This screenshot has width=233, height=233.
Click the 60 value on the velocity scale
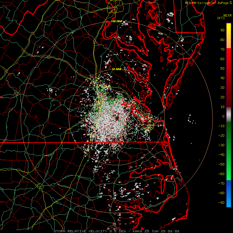(222, 59)
